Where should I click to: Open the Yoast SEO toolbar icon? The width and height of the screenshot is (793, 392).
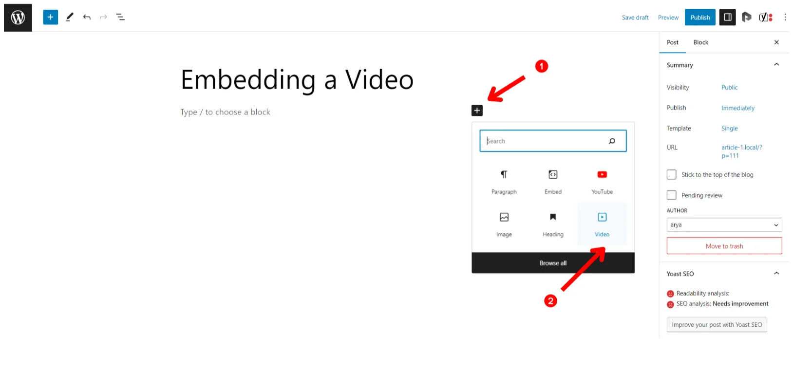pos(766,17)
